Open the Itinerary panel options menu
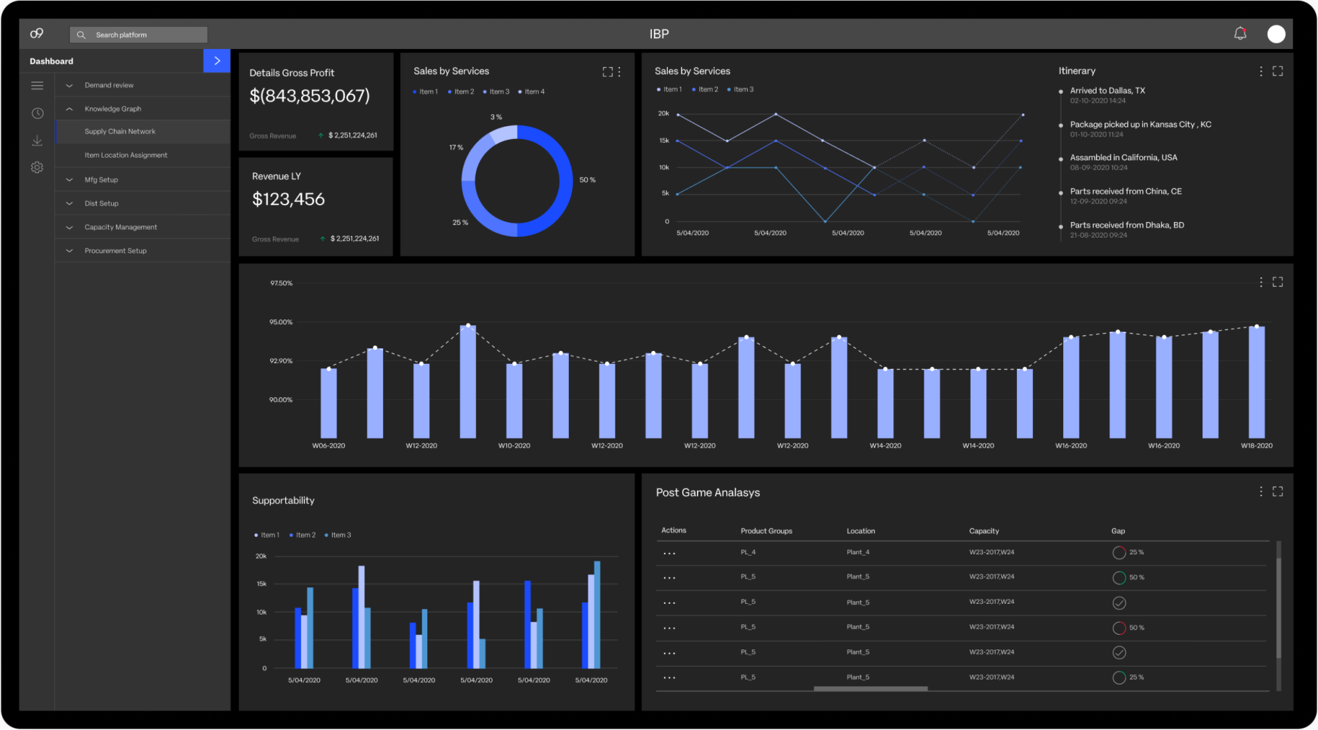1318x730 pixels. coord(1261,71)
